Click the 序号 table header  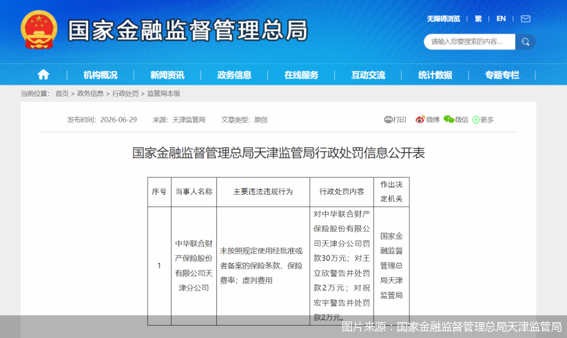click(159, 191)
